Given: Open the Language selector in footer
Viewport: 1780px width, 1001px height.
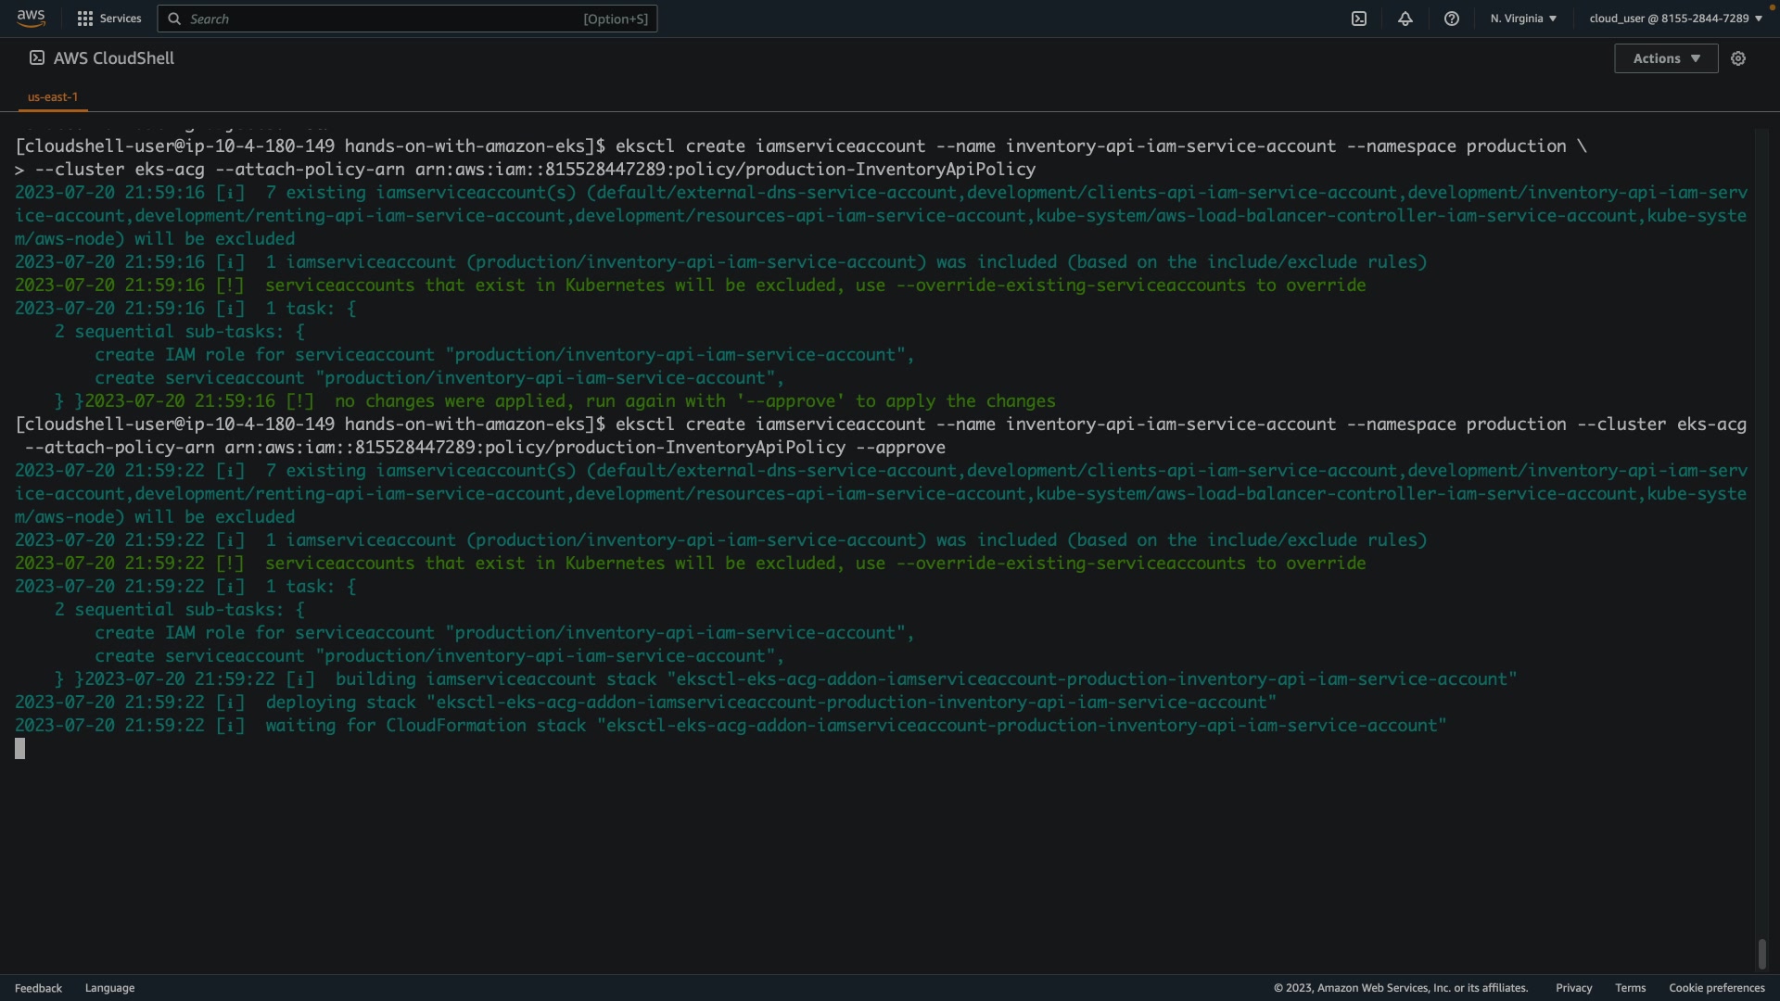Looking at the screenshot, I should tap(109, 988).
